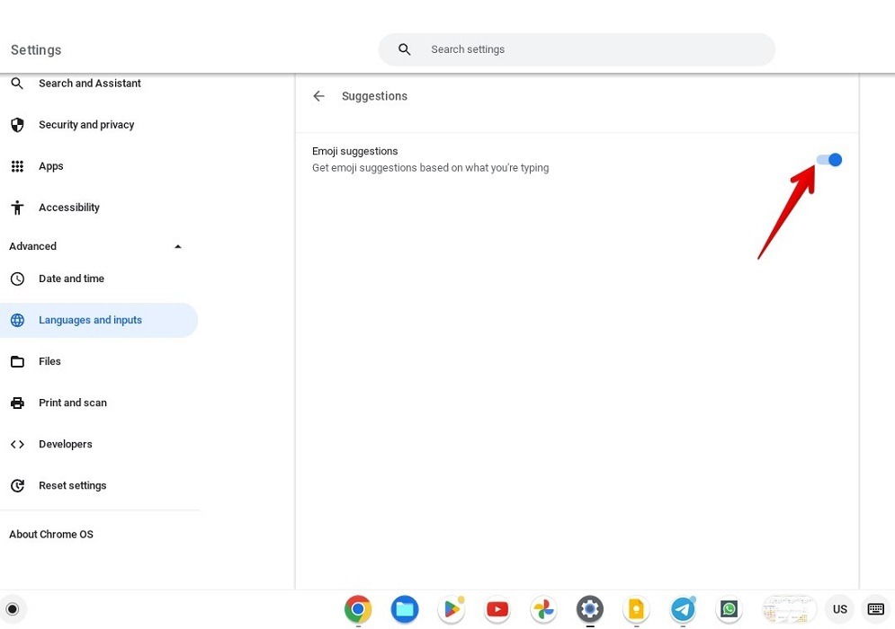The image size is (895, 629).
Task: Select the Security and privacy settings icon
Action: click(17, 124)
